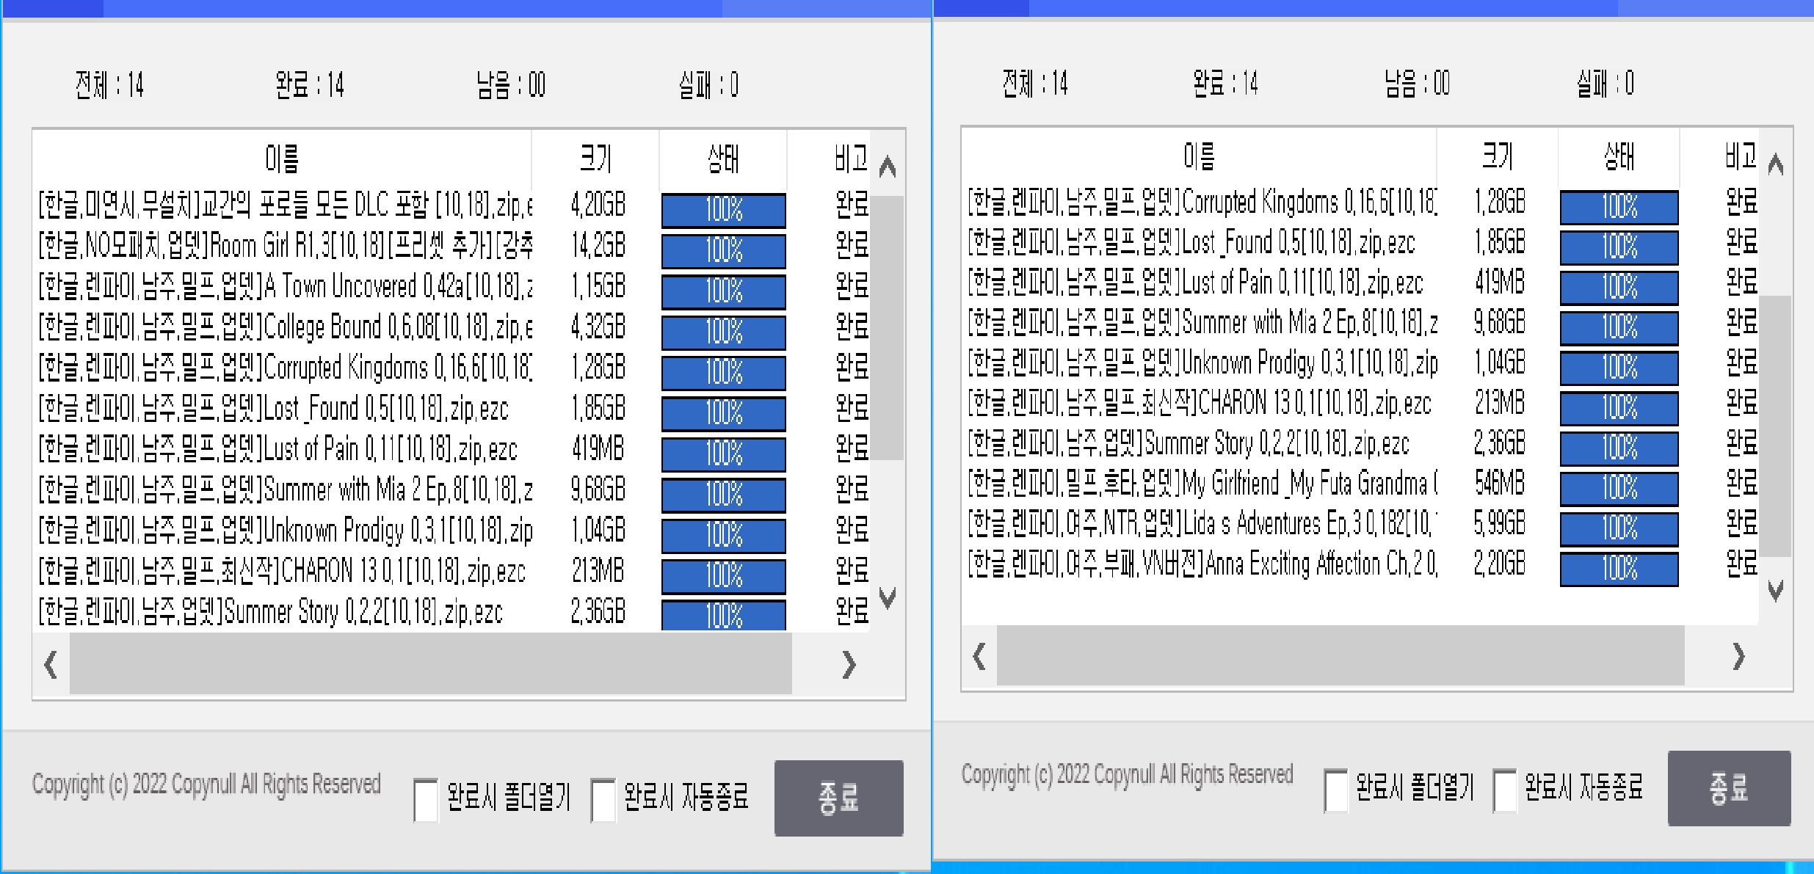Click 상태 column header in left list
This screenshot has height=874, width=1814.
point(722,158)
